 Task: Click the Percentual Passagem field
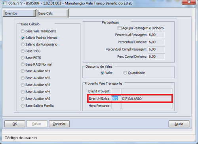[156, 35]
